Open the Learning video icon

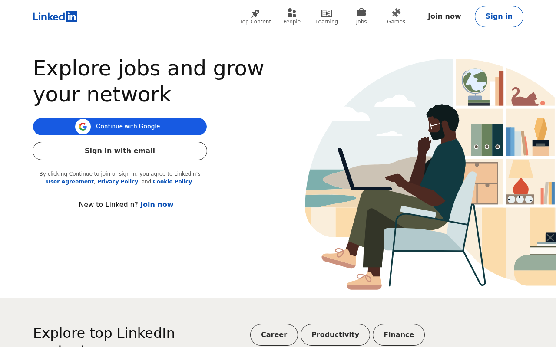327,13
